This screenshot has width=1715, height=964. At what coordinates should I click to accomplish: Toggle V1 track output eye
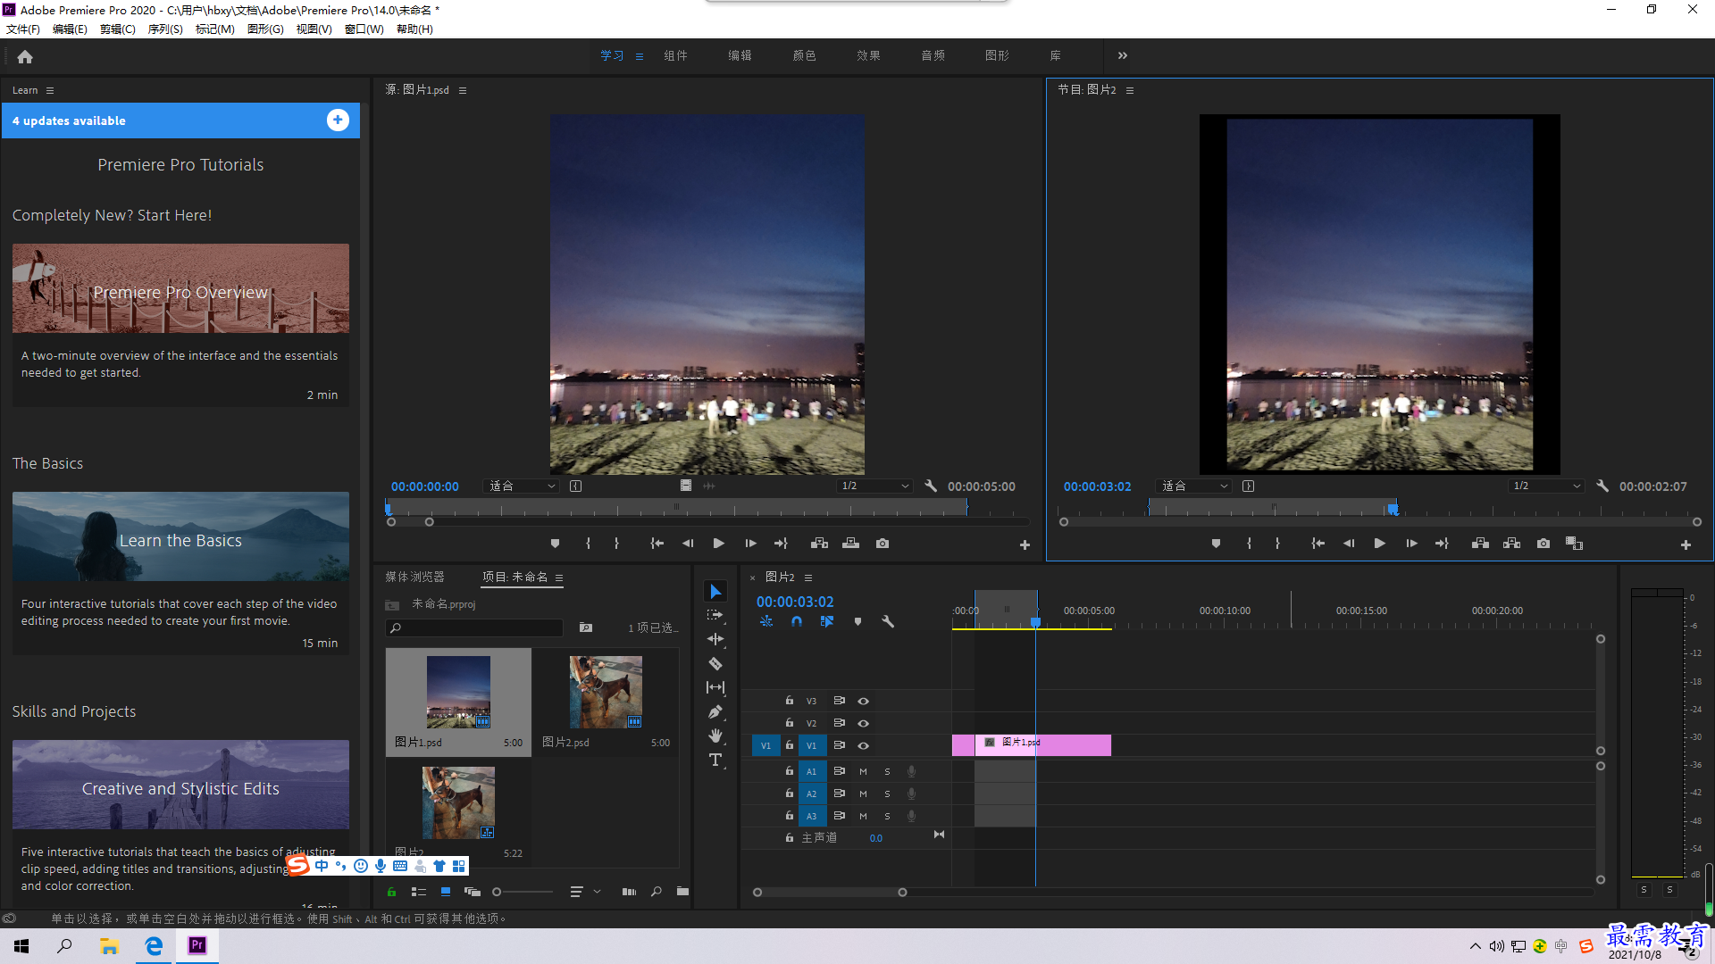pos(864,746)
